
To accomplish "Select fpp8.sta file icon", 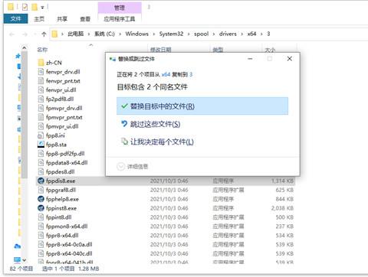I will pyautogui.click(x=41, y=145).
